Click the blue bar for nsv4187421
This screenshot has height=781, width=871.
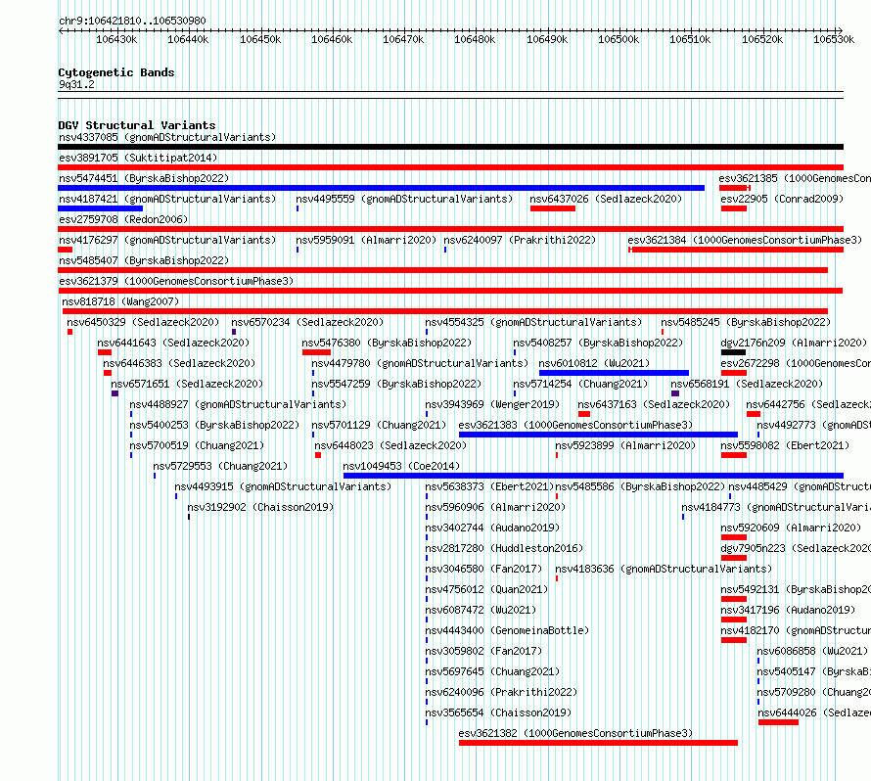(100, 208)
